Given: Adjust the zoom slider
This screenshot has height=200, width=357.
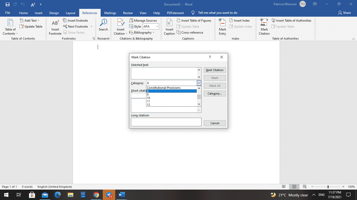Looking at the screenshot, I should [328, 187].
